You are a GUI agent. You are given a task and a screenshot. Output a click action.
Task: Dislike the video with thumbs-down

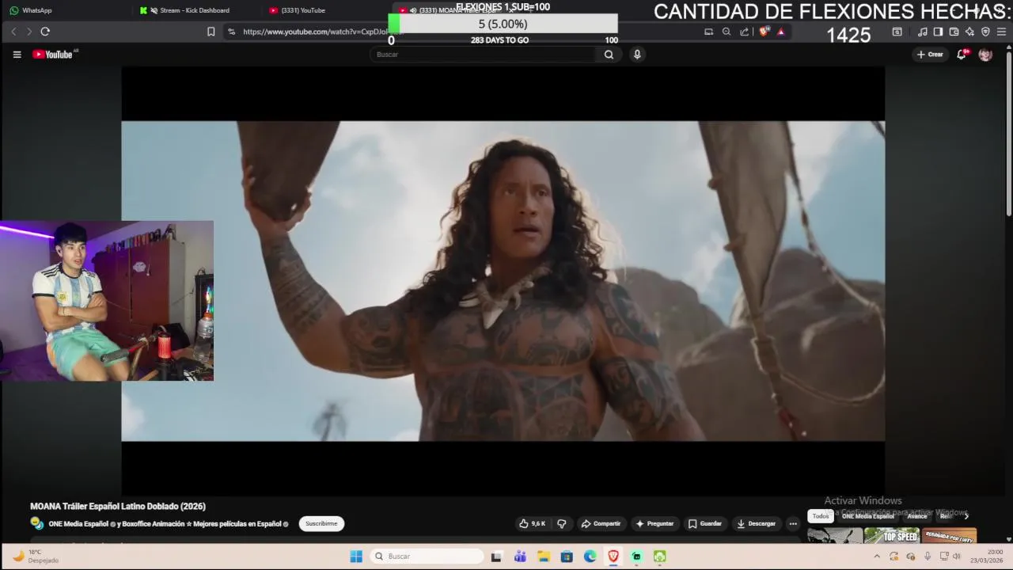click(x=562, y=523)
